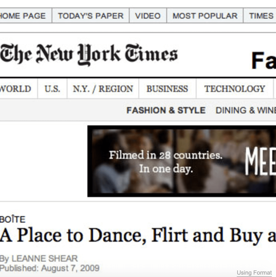This screenshot has height=277, width=276.
Task: Go to the VIDEO section
Action: point(148,16)
